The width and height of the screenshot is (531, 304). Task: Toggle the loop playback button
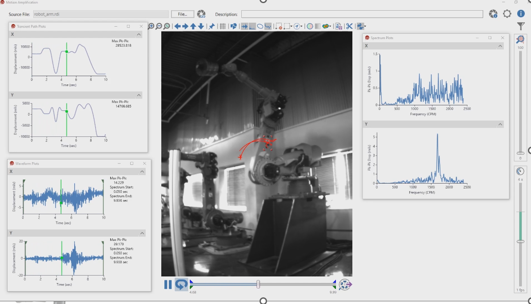point(181,284)
